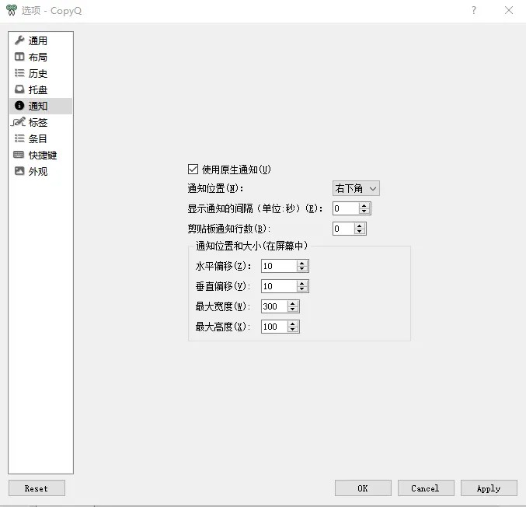Decrease 显示通知的间隔 with down arrow
Viewport: 526px width, 507px height.
pyautogui.click(x=364, y=212)
